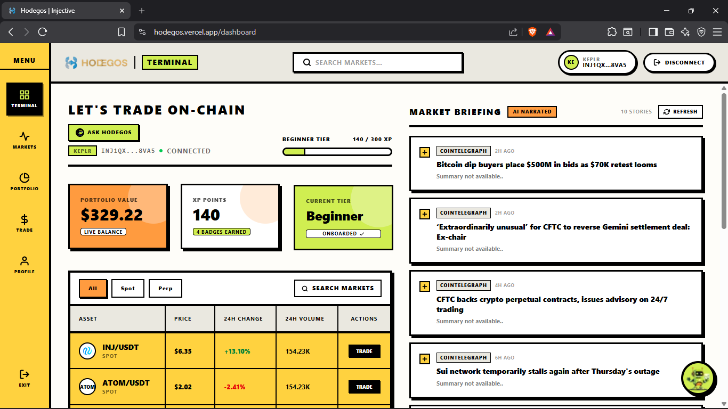Disconnect the wallet
The height and width of the screenshot is (409, 728).
[679, 62]
